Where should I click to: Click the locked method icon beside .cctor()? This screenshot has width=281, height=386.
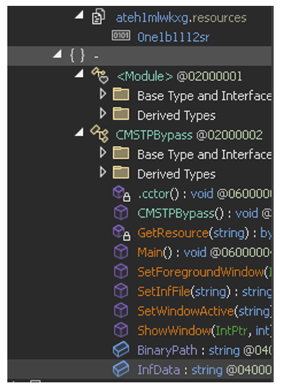point(122,194)
